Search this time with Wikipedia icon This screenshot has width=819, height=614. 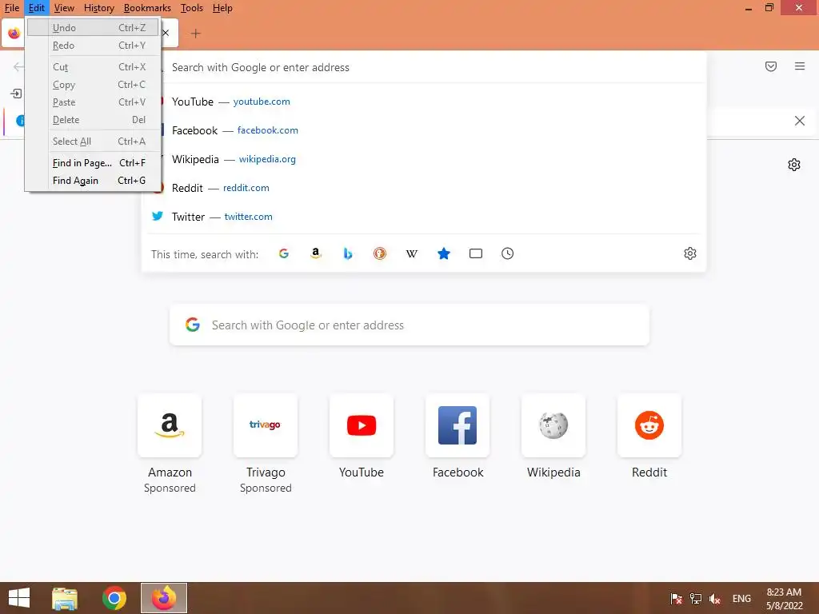pyautogui.click(x=412, y=253)
